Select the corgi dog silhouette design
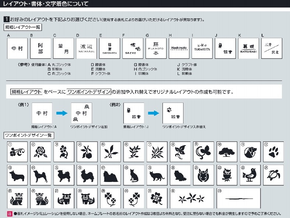Image resolution: width=290 pixels, height=218 pixels. [x=17, y=174]
